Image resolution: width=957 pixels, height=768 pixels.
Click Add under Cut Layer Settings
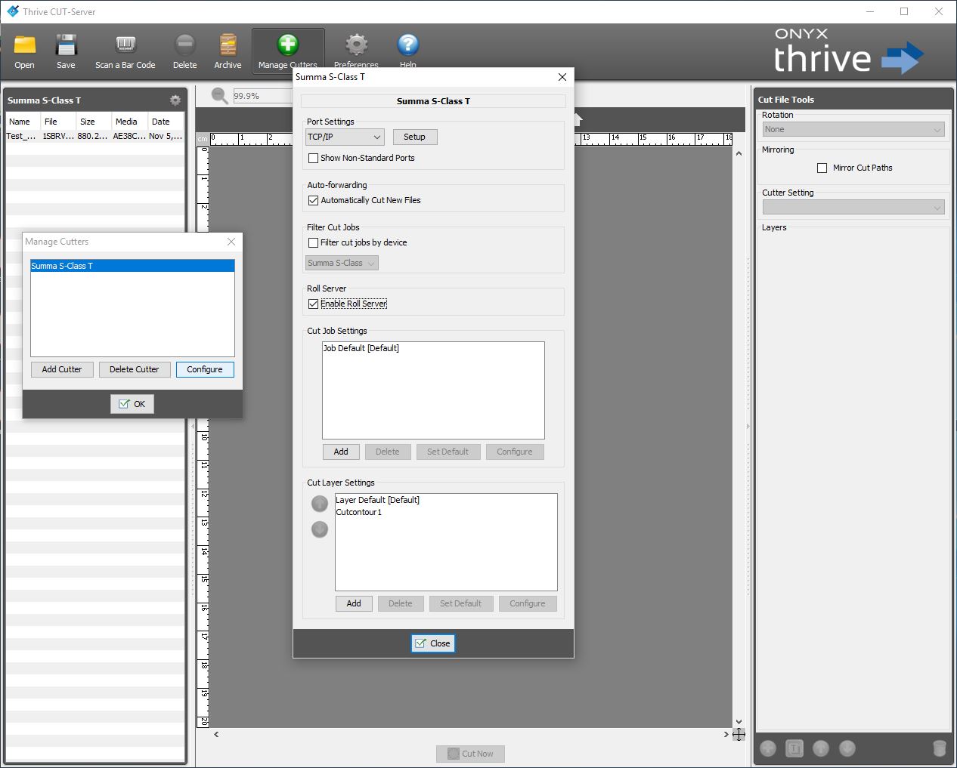[x=354, y=603]
